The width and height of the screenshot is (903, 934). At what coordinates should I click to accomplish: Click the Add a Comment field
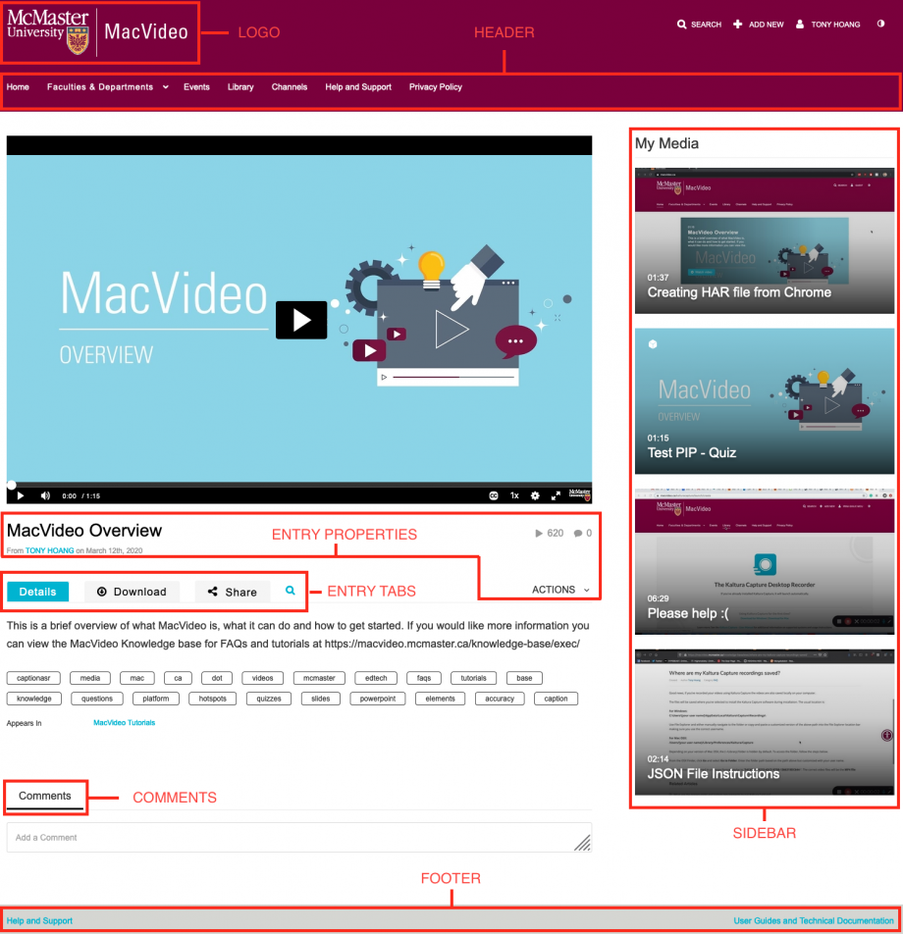pos(299,838)
